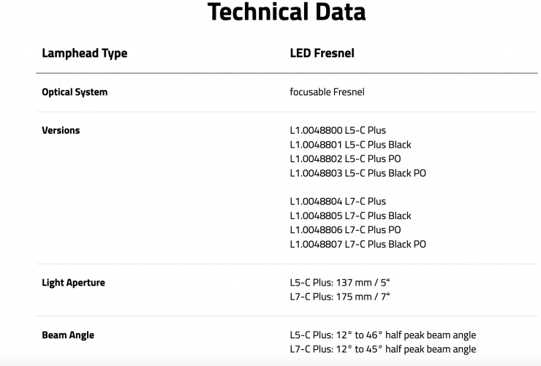
Task: Select the L5-C Plus 12° to 46° beam angle
Action: [382, 335]
